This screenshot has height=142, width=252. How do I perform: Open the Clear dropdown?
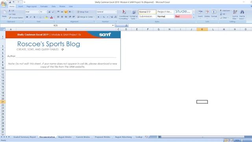[x=224, y=18]
